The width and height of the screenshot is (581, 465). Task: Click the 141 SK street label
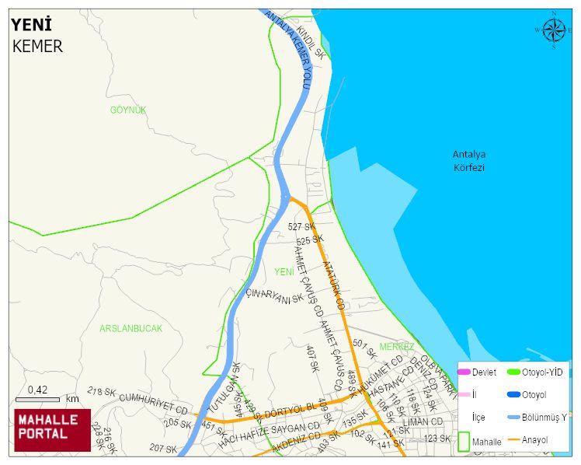pos(391,443)
